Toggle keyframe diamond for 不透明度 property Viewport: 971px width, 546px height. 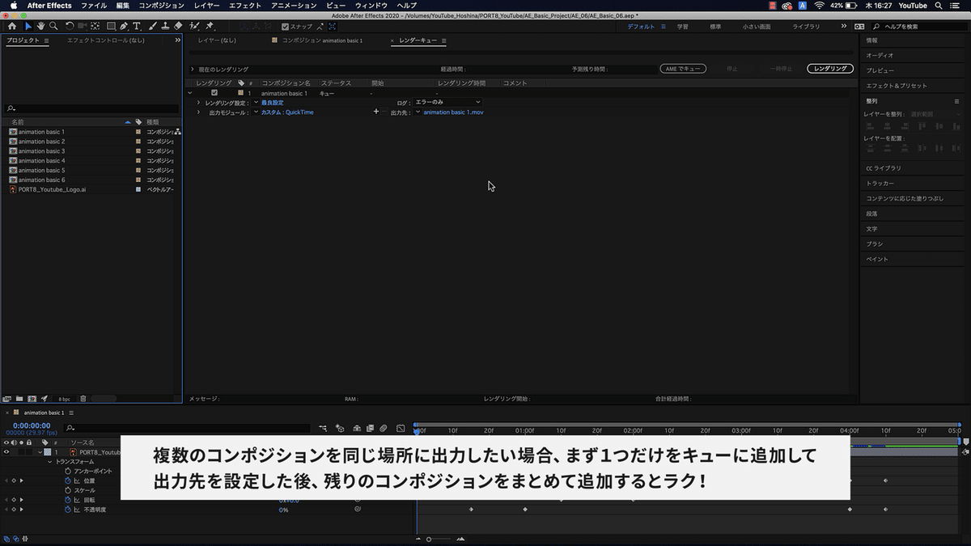click(x=14, y=510)
